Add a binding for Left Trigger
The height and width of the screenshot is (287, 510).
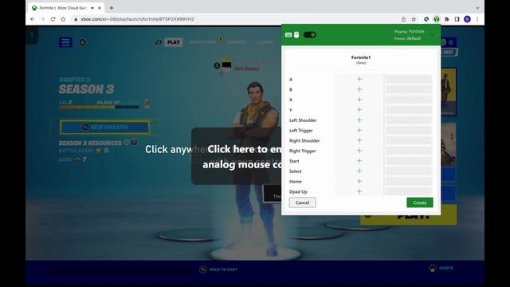(x=359, y=130)
